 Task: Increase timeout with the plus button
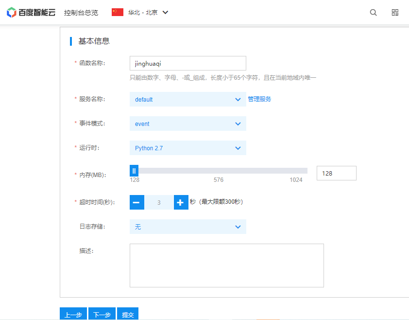pyautogui.click(x=181, y=202)
